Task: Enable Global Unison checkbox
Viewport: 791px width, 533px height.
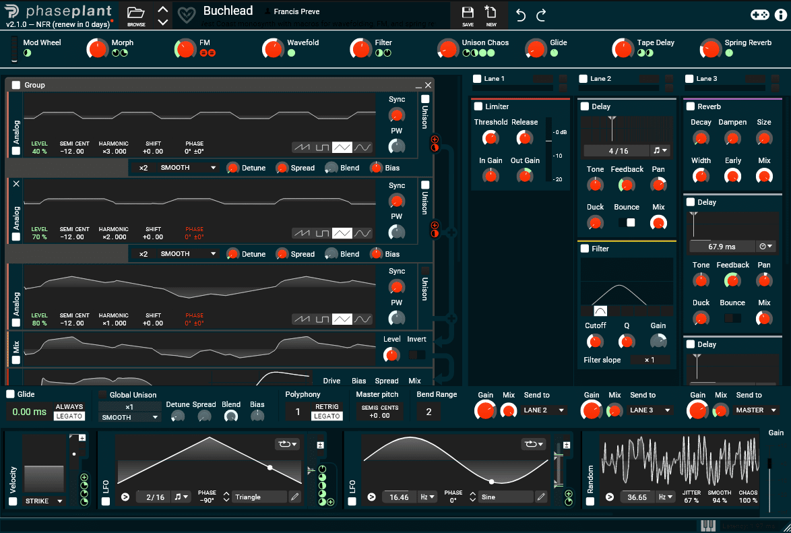Action: tap(103, 395)
